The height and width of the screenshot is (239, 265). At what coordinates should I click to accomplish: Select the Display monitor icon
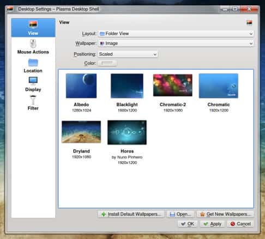(x=33, y=81)
